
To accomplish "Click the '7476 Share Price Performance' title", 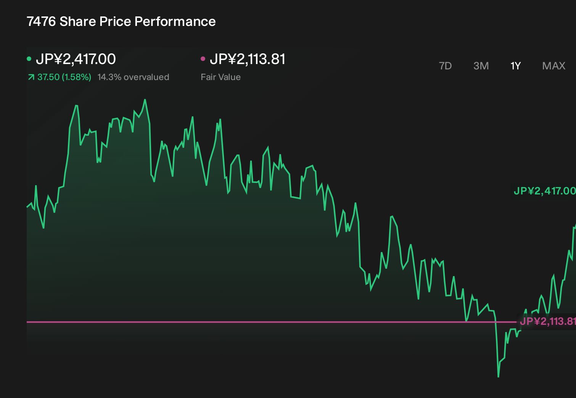I will (x=121, y=21).
